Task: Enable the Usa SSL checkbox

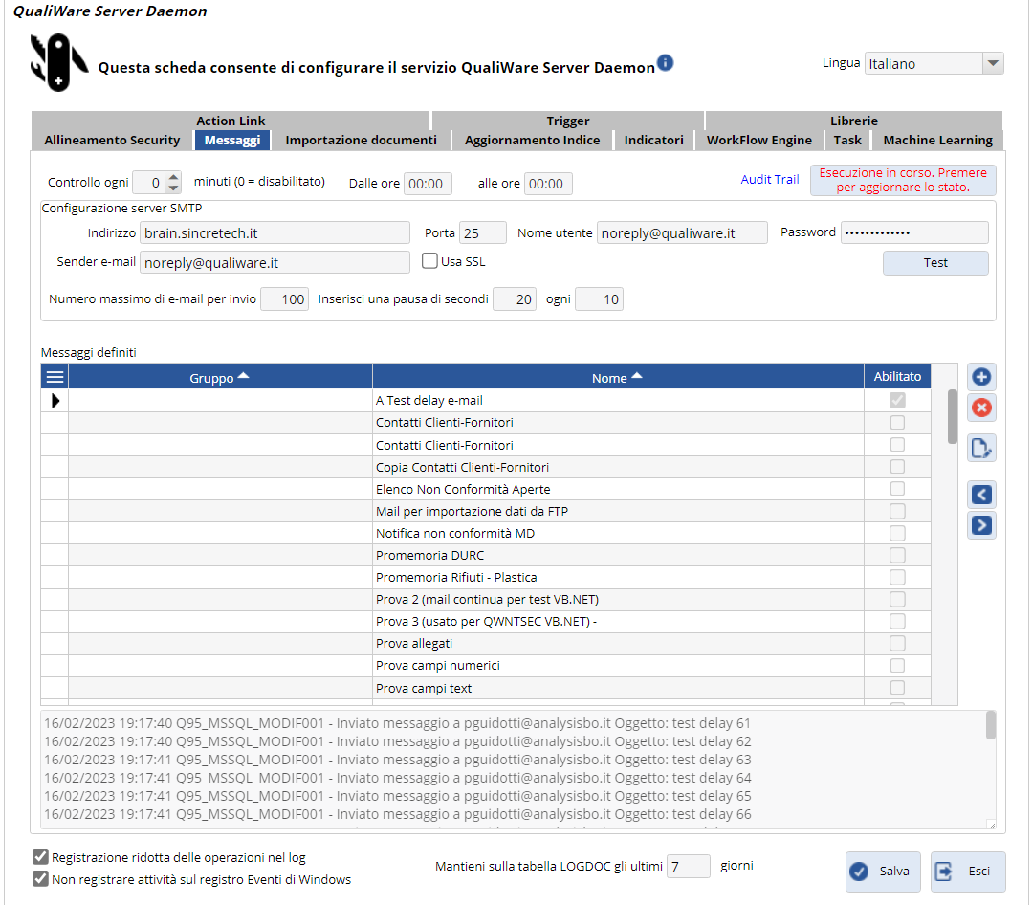Action: [x=430, y=261]
